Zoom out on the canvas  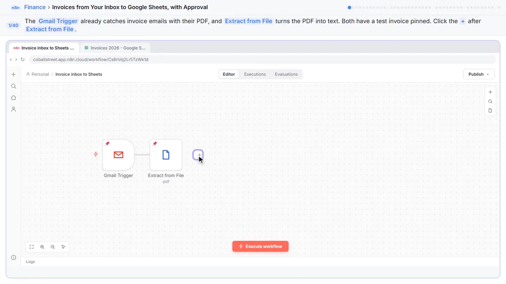(x=53, y=247)
